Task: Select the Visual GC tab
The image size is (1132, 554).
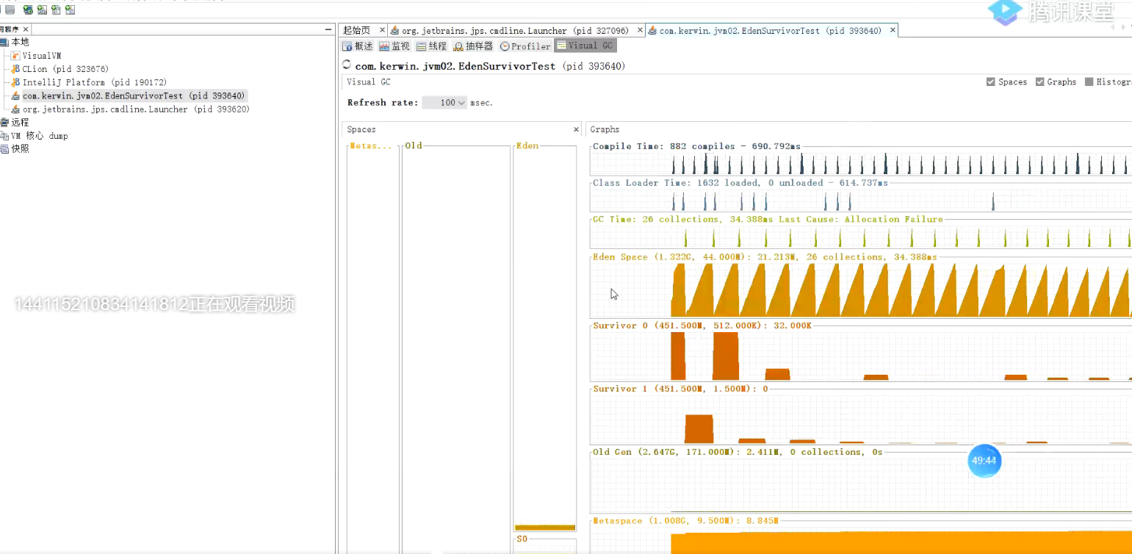Action: pos(584,46)
